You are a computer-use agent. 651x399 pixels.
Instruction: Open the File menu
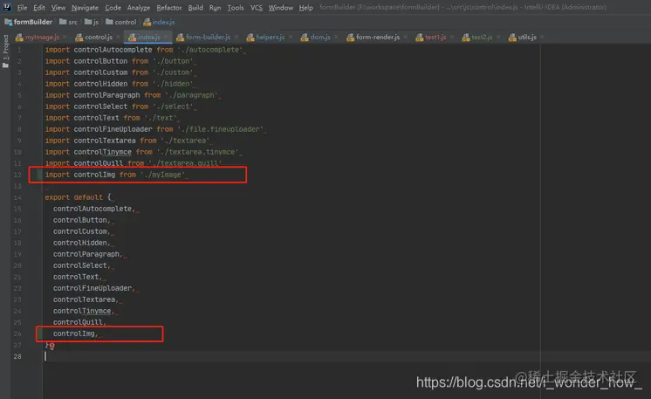pos(22,8)
